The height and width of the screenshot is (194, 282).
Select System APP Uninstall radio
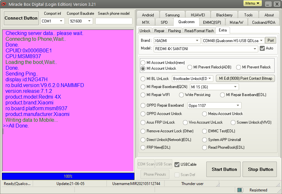pyautogui.click(x=204, y=140)
